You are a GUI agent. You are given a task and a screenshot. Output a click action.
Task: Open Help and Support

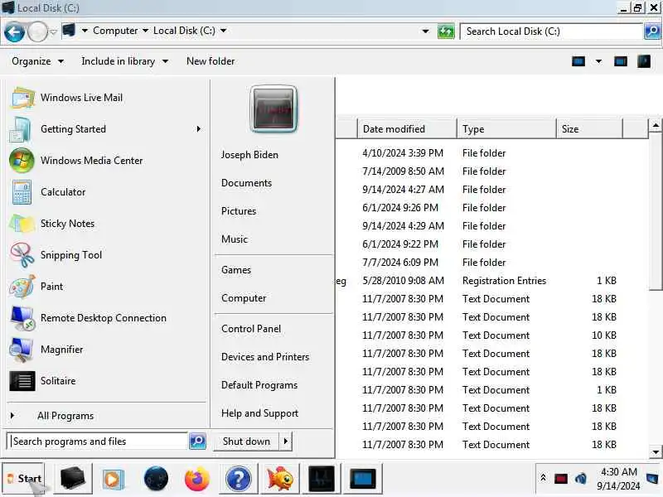pos(259,413)
